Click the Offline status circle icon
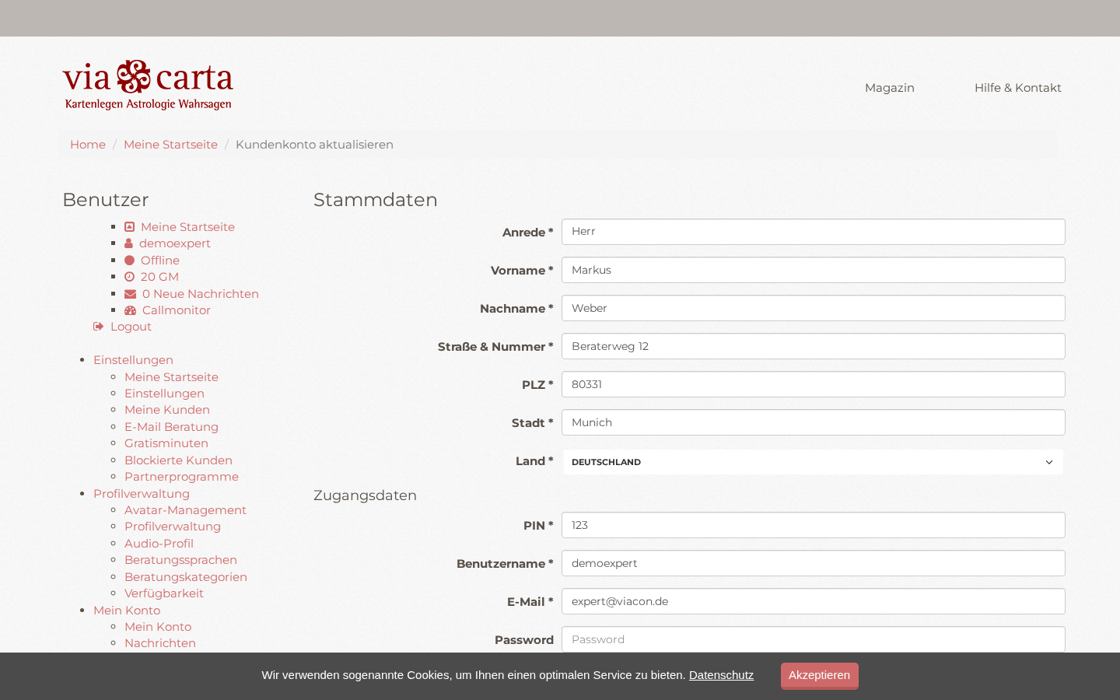 (x=130, y=261)
